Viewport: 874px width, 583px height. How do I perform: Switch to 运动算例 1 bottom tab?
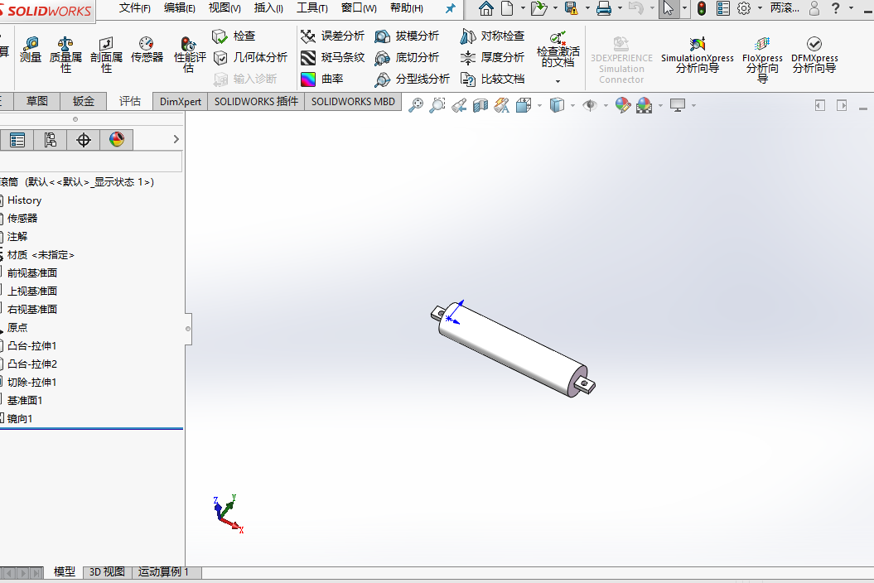point(163,572)
